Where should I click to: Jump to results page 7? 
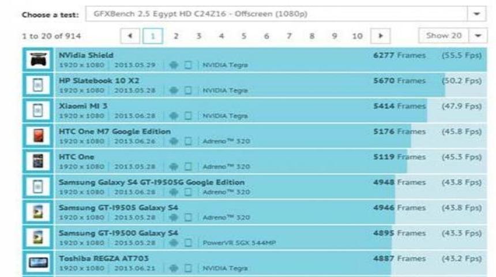[289, 36]
